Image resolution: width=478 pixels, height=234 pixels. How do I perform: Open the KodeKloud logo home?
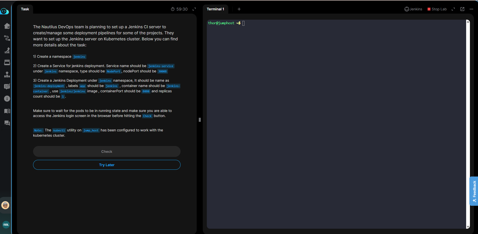click(5, 11)
